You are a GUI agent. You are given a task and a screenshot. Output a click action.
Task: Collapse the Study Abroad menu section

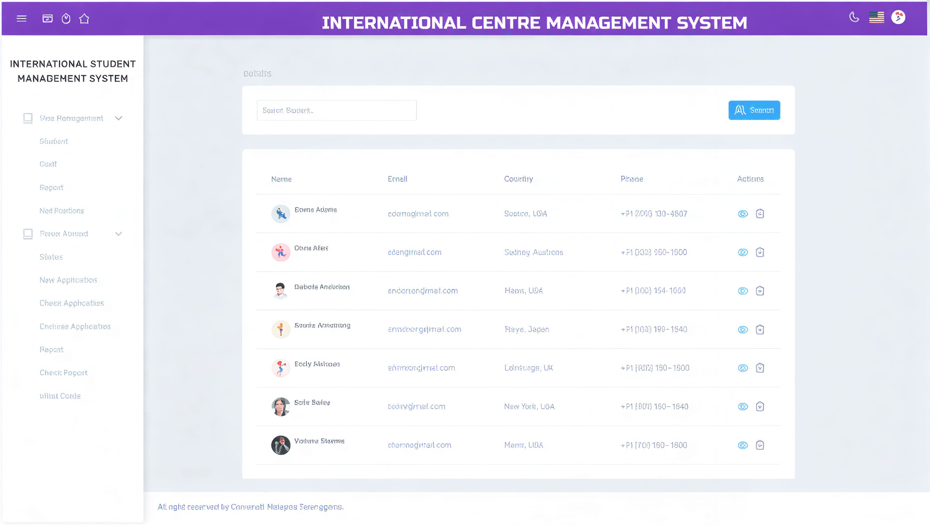pos(119,234)
